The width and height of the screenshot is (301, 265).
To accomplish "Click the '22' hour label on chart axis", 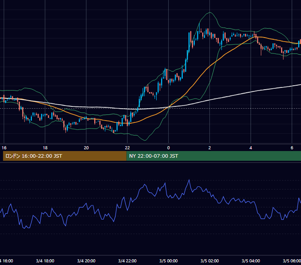I will click(x=127, y=148).
